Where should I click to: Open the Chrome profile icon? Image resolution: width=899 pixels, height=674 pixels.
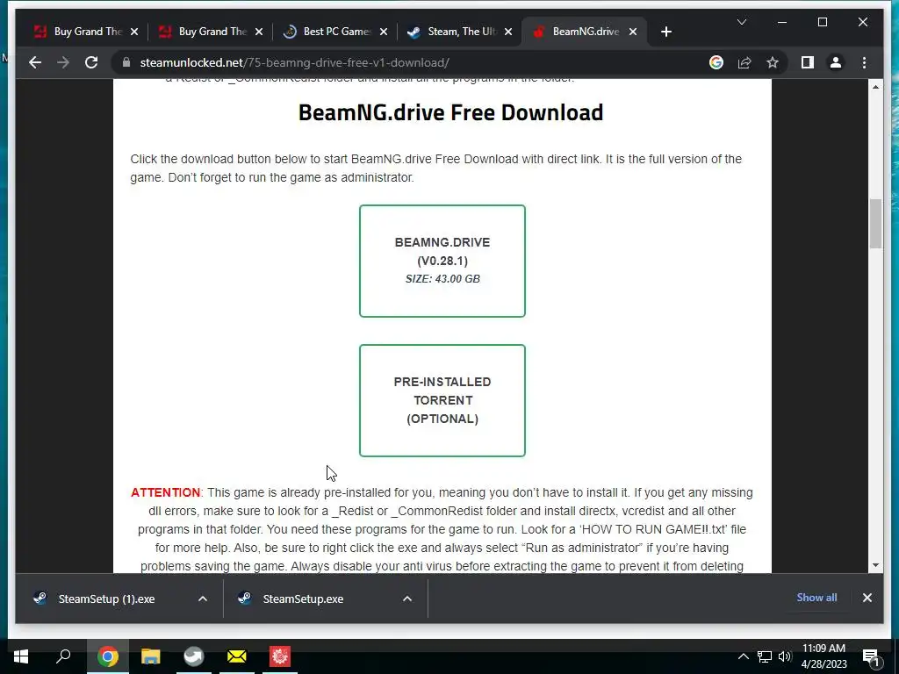pyautogui.click(x=836, y=62)
